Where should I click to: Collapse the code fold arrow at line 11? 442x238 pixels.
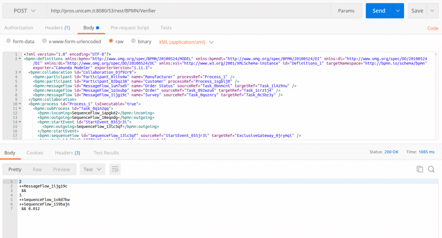[20, 108]
